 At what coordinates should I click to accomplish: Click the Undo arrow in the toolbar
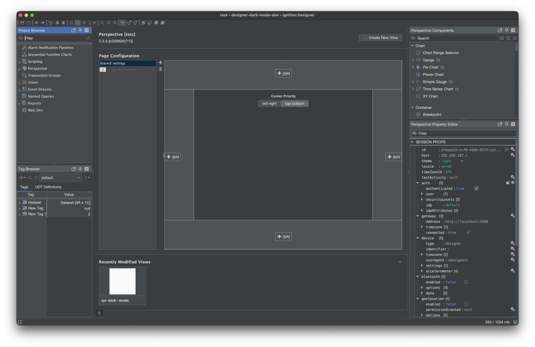tap(36, 23)
